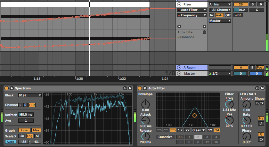Select the band-pass filter type icon

[x=173, y=130]
